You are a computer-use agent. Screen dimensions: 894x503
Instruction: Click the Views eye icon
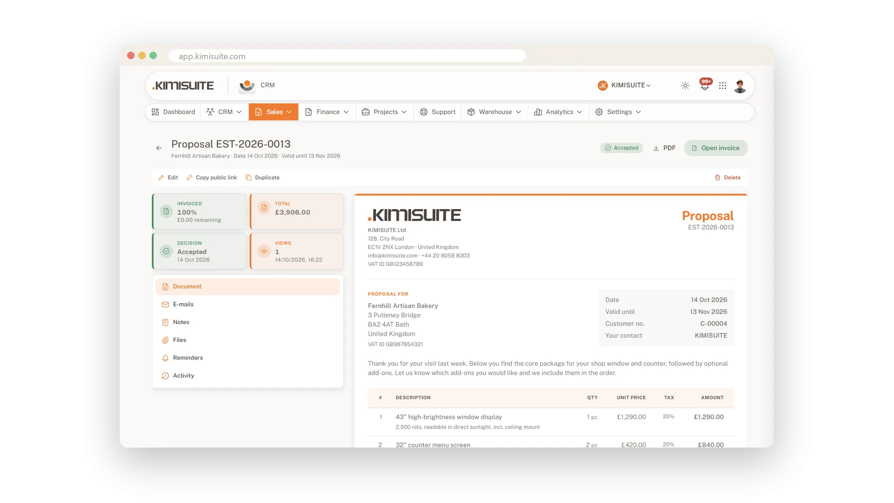tap(264, 251)
